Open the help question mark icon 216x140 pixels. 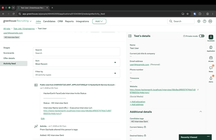tap(204, 21)
